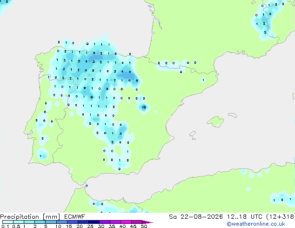Select the 2–5 mm legend swatch

tap(40, 222)
